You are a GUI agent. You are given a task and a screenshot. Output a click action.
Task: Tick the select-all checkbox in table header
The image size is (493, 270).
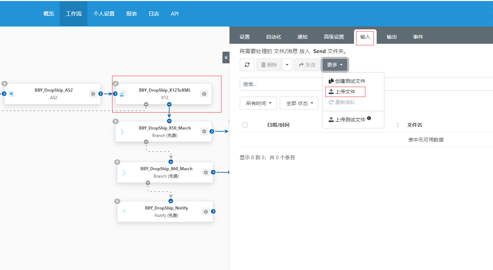[245, 125]
